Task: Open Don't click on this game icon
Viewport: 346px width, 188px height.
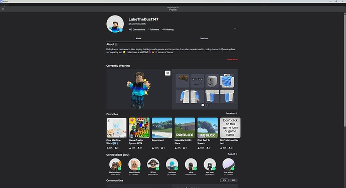Action: (230, 128)
